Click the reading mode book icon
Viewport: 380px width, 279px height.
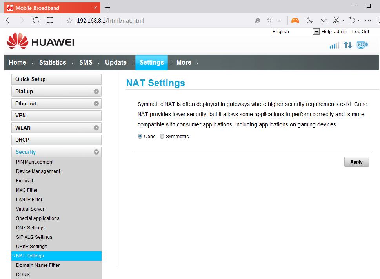coord(50,20)
